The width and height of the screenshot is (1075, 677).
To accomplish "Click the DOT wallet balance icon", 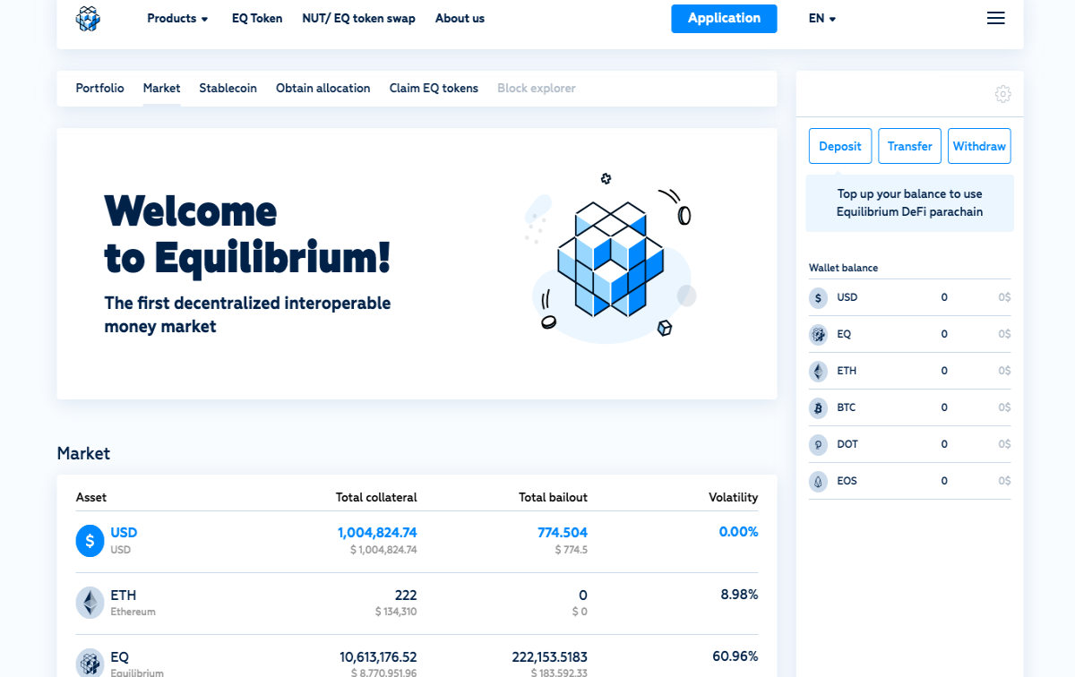I will [818, 444].
